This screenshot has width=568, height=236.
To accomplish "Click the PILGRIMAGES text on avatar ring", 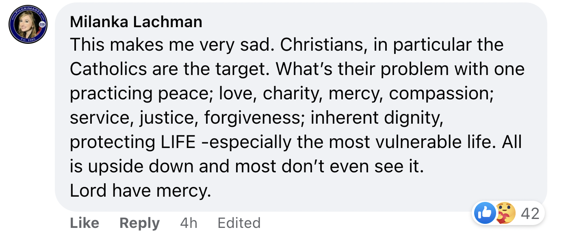I will click(x=28, y=11).
